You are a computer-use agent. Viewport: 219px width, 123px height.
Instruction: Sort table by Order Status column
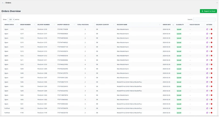(x=11, y=25)
